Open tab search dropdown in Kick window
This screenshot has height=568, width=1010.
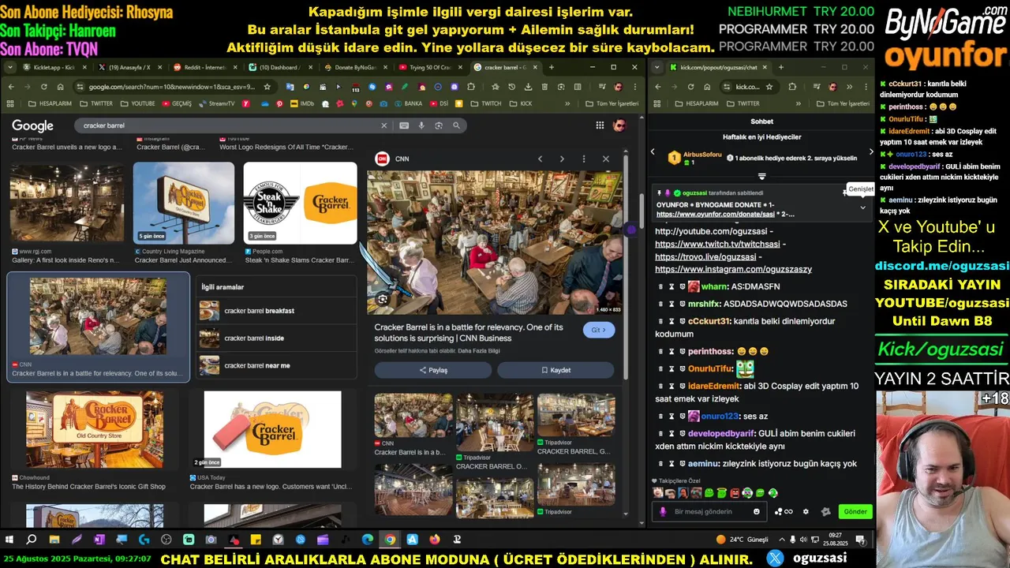point(655,67)
